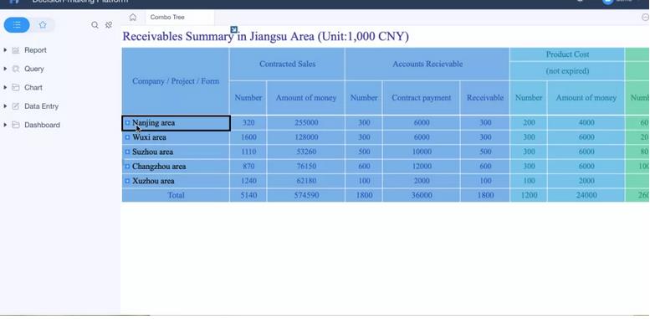Click the Total row label cell

coord(176,195)
